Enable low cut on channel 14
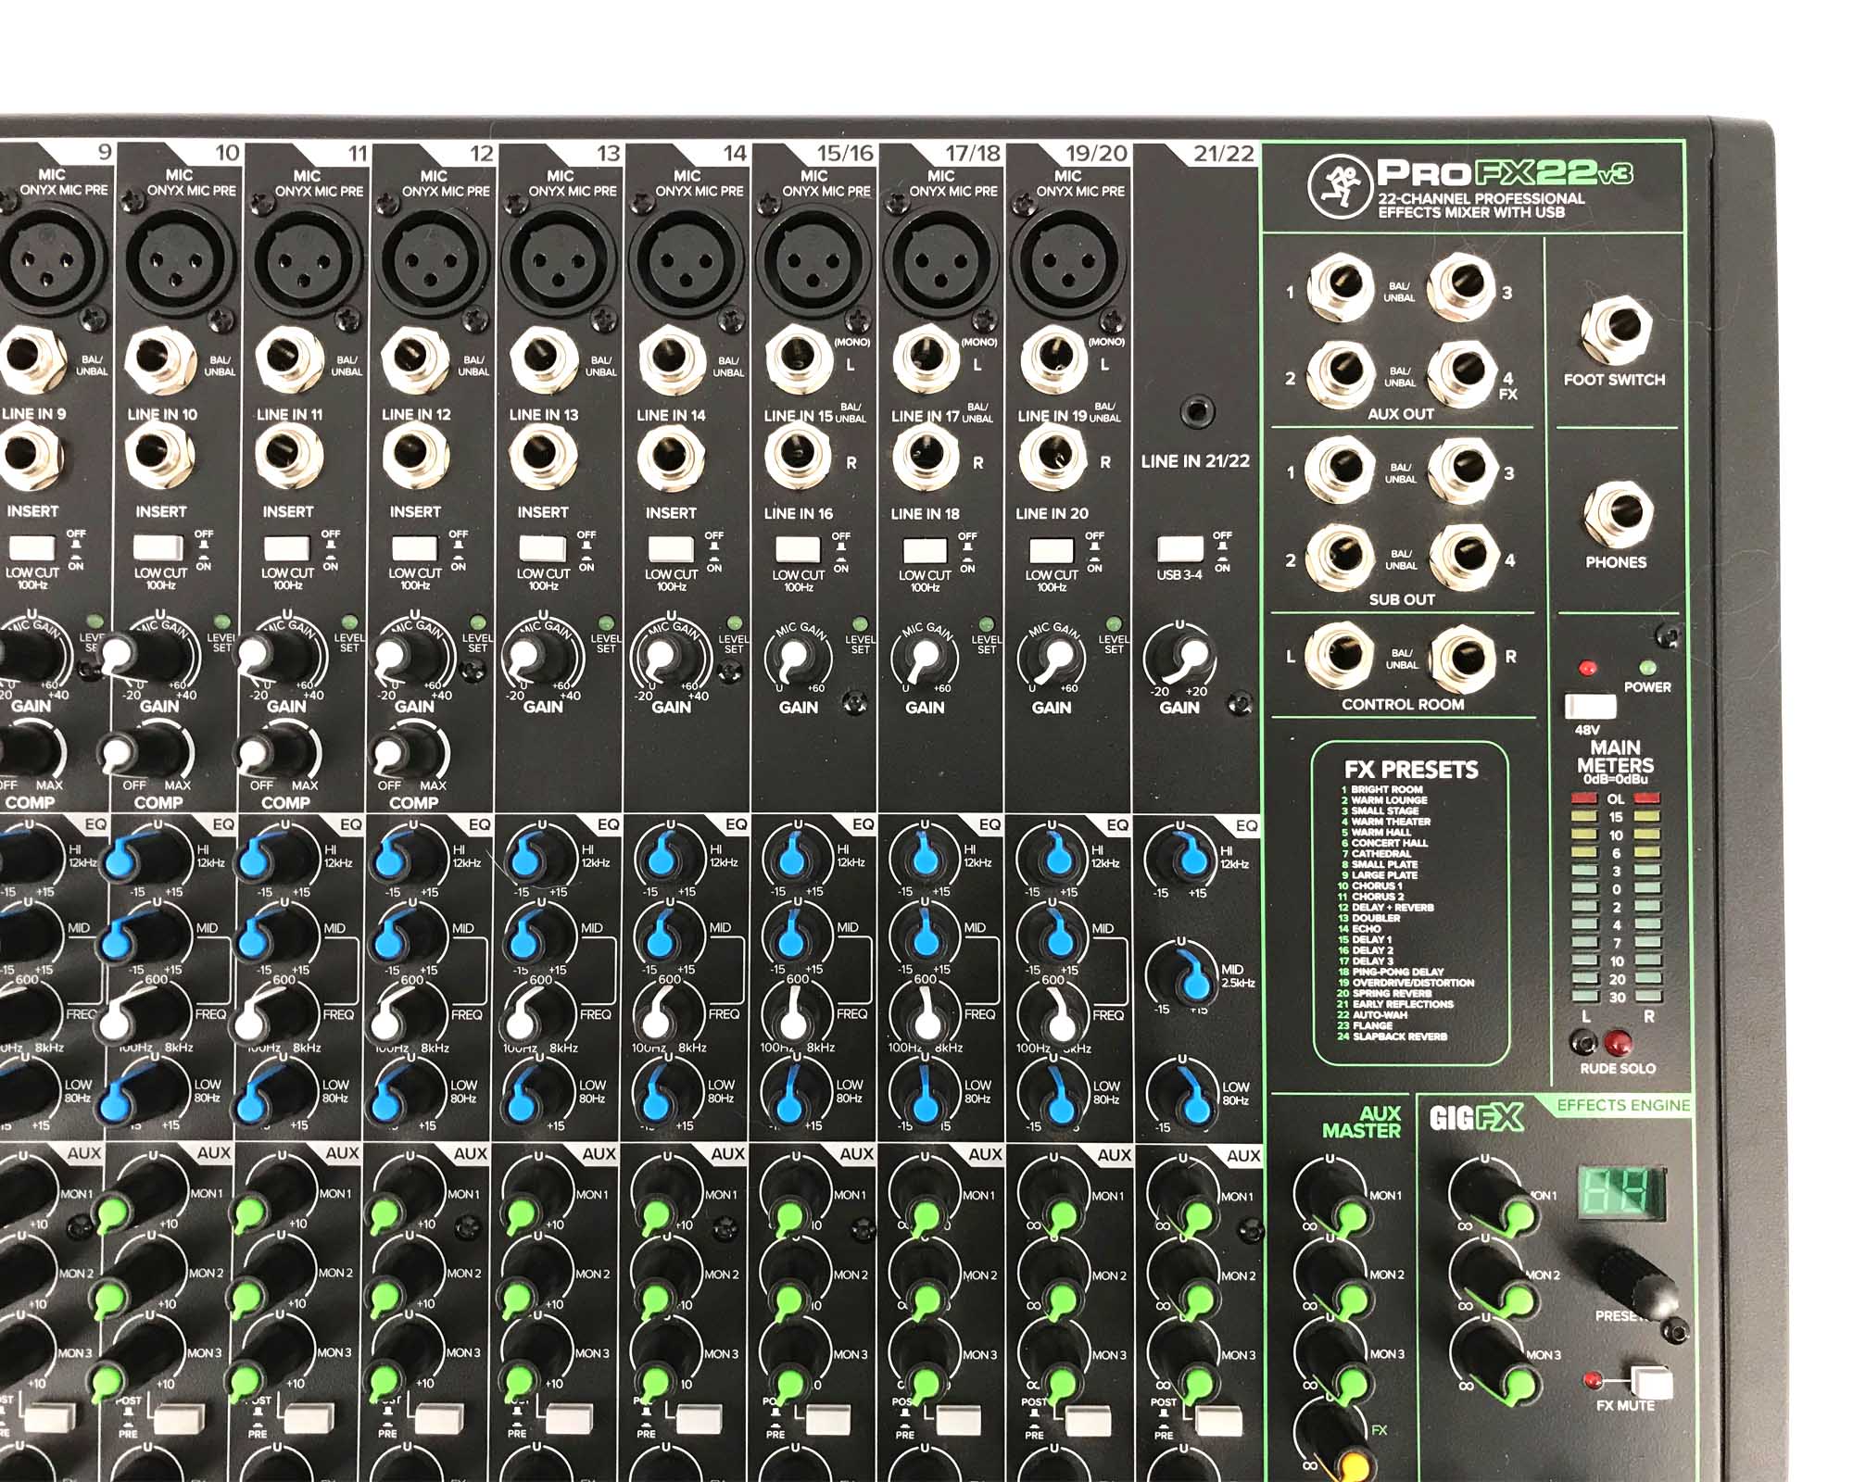Image resolution: width=1853 pixels, height=1482 pixels. [x=670, y=549]
